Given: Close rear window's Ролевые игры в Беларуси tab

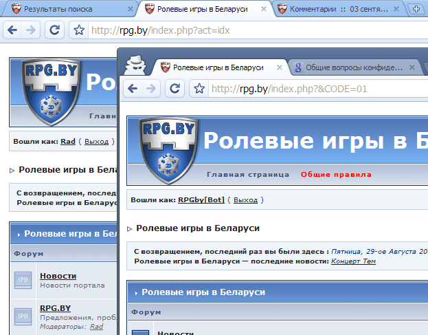Looking at the screenshot, I should (x=264, y=9).
